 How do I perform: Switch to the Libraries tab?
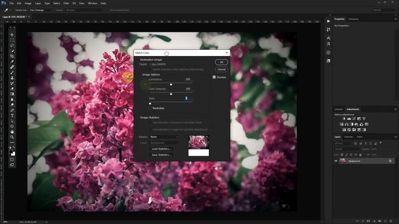tap(339, 110)
